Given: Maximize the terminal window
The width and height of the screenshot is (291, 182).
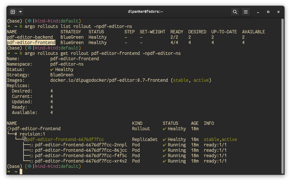Looking at the screenshot, I should (268, 12).
